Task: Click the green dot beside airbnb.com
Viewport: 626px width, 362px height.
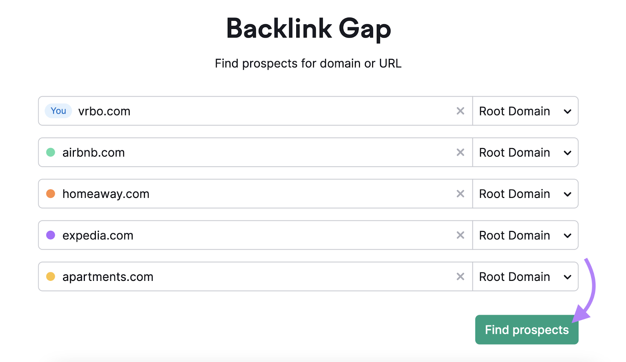Action: click(51, 152)
